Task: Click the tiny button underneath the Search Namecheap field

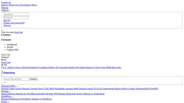Action: tap(5, 83)
